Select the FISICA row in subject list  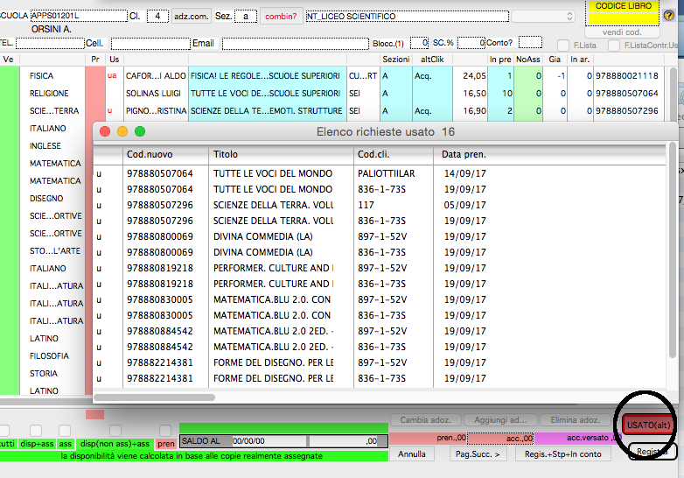click(41, 76)
